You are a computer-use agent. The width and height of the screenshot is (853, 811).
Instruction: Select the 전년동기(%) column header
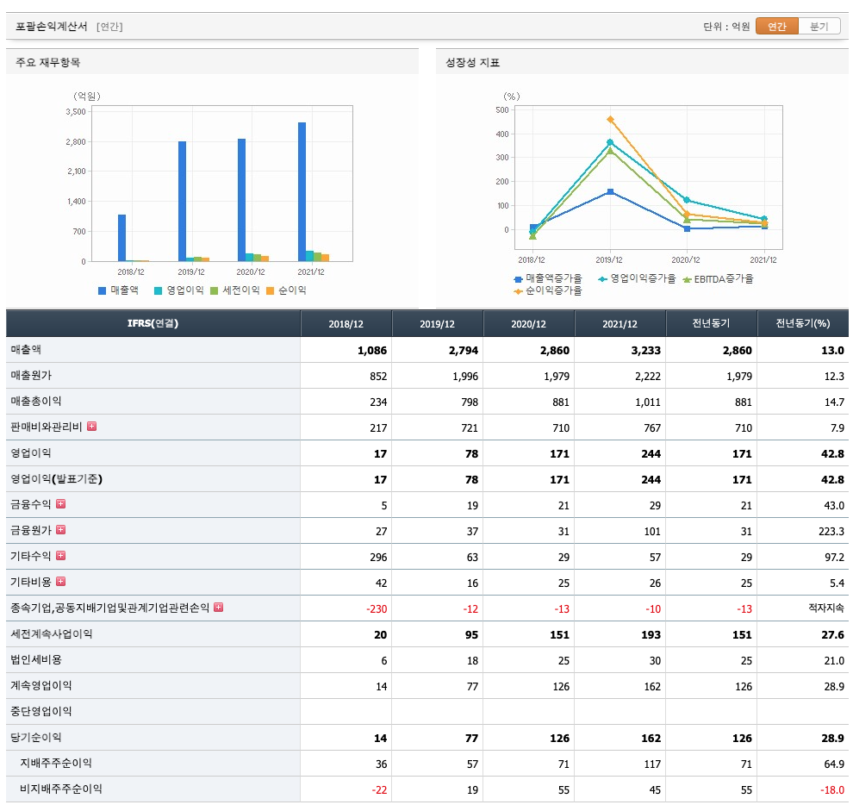point(802,323)
